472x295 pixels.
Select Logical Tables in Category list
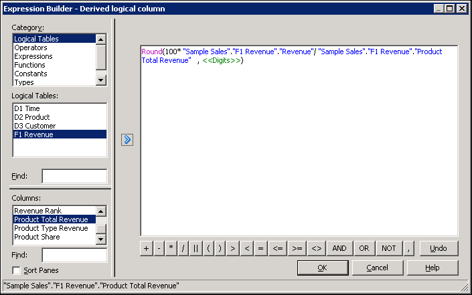tap(54, 39)
